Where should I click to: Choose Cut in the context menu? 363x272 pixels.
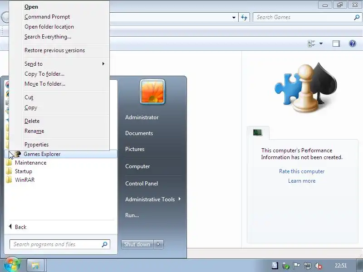tap(29, 97)
